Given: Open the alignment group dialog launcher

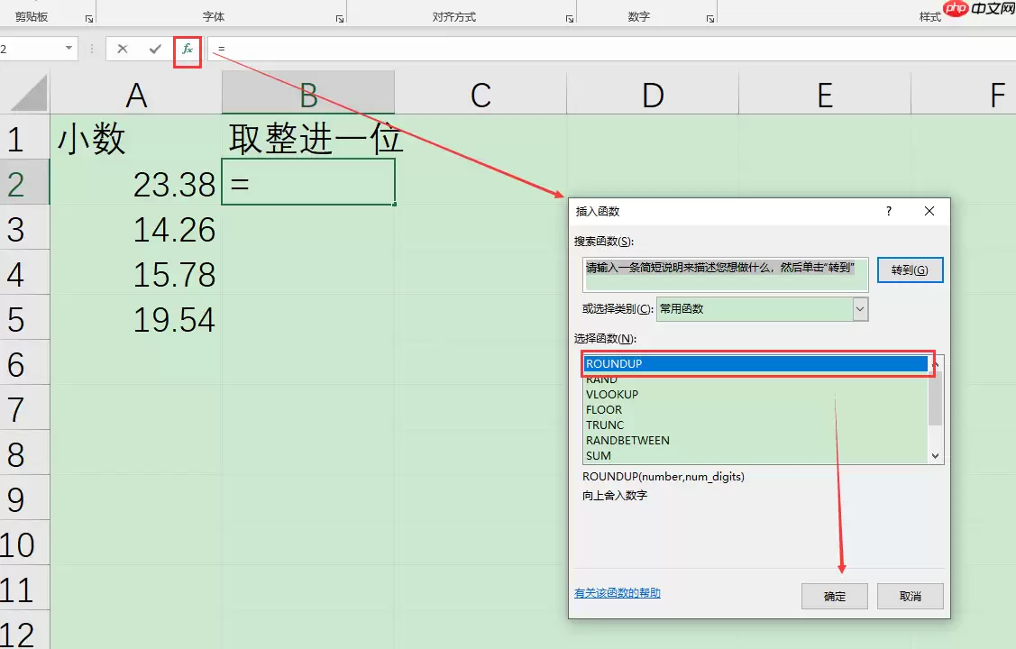Looking at the screenshot, I should pyautogui.click(x=570, y=19).
